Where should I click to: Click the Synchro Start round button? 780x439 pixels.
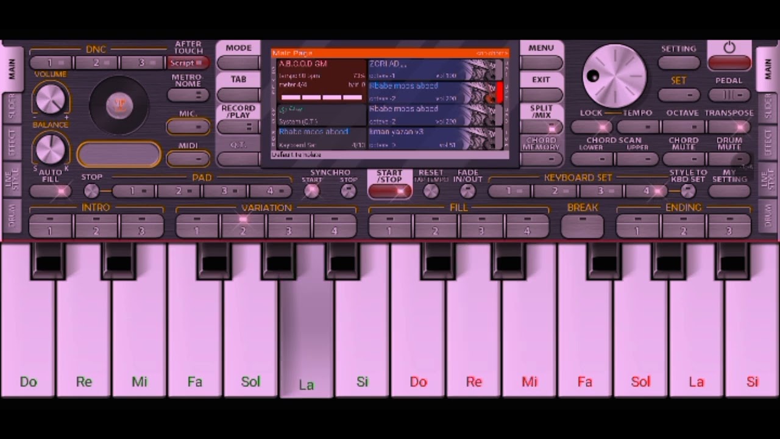pyautogui.click(x=311, y=191)
